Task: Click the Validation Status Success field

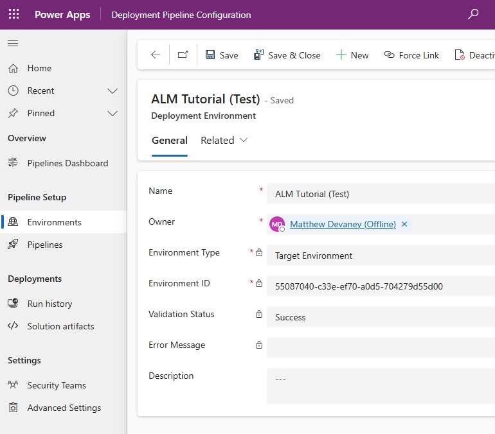Action: (x=381, y=317)
